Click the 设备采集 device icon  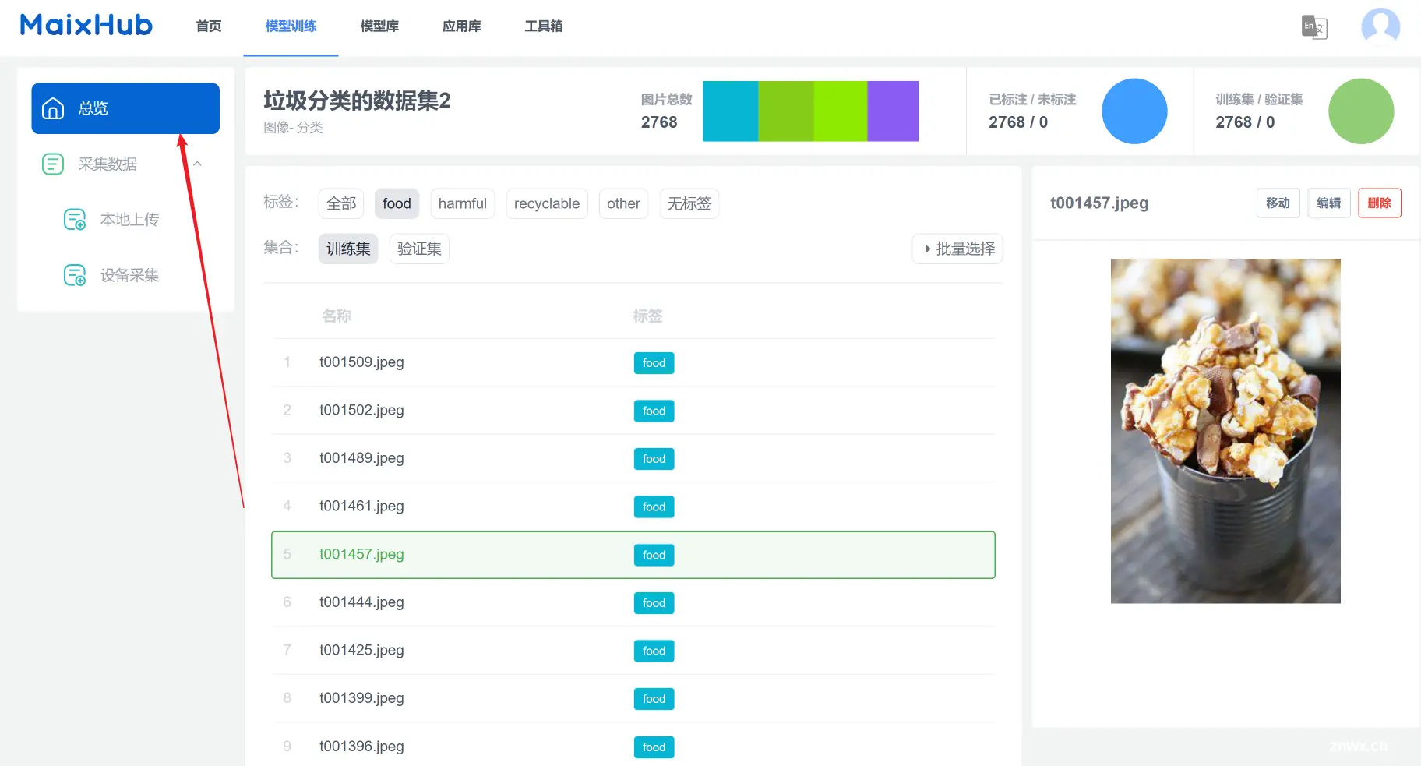(75, 275)
